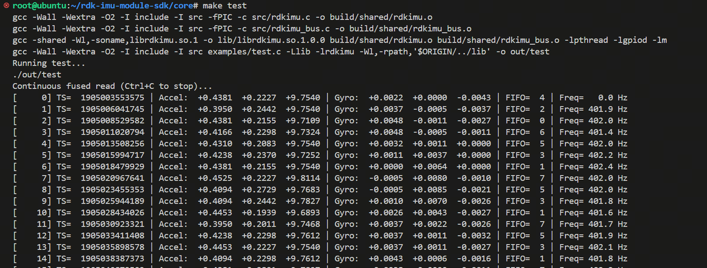Click the 'Running test...' line
The width and height of the screenshot is (707, 268).
[49, 63]
